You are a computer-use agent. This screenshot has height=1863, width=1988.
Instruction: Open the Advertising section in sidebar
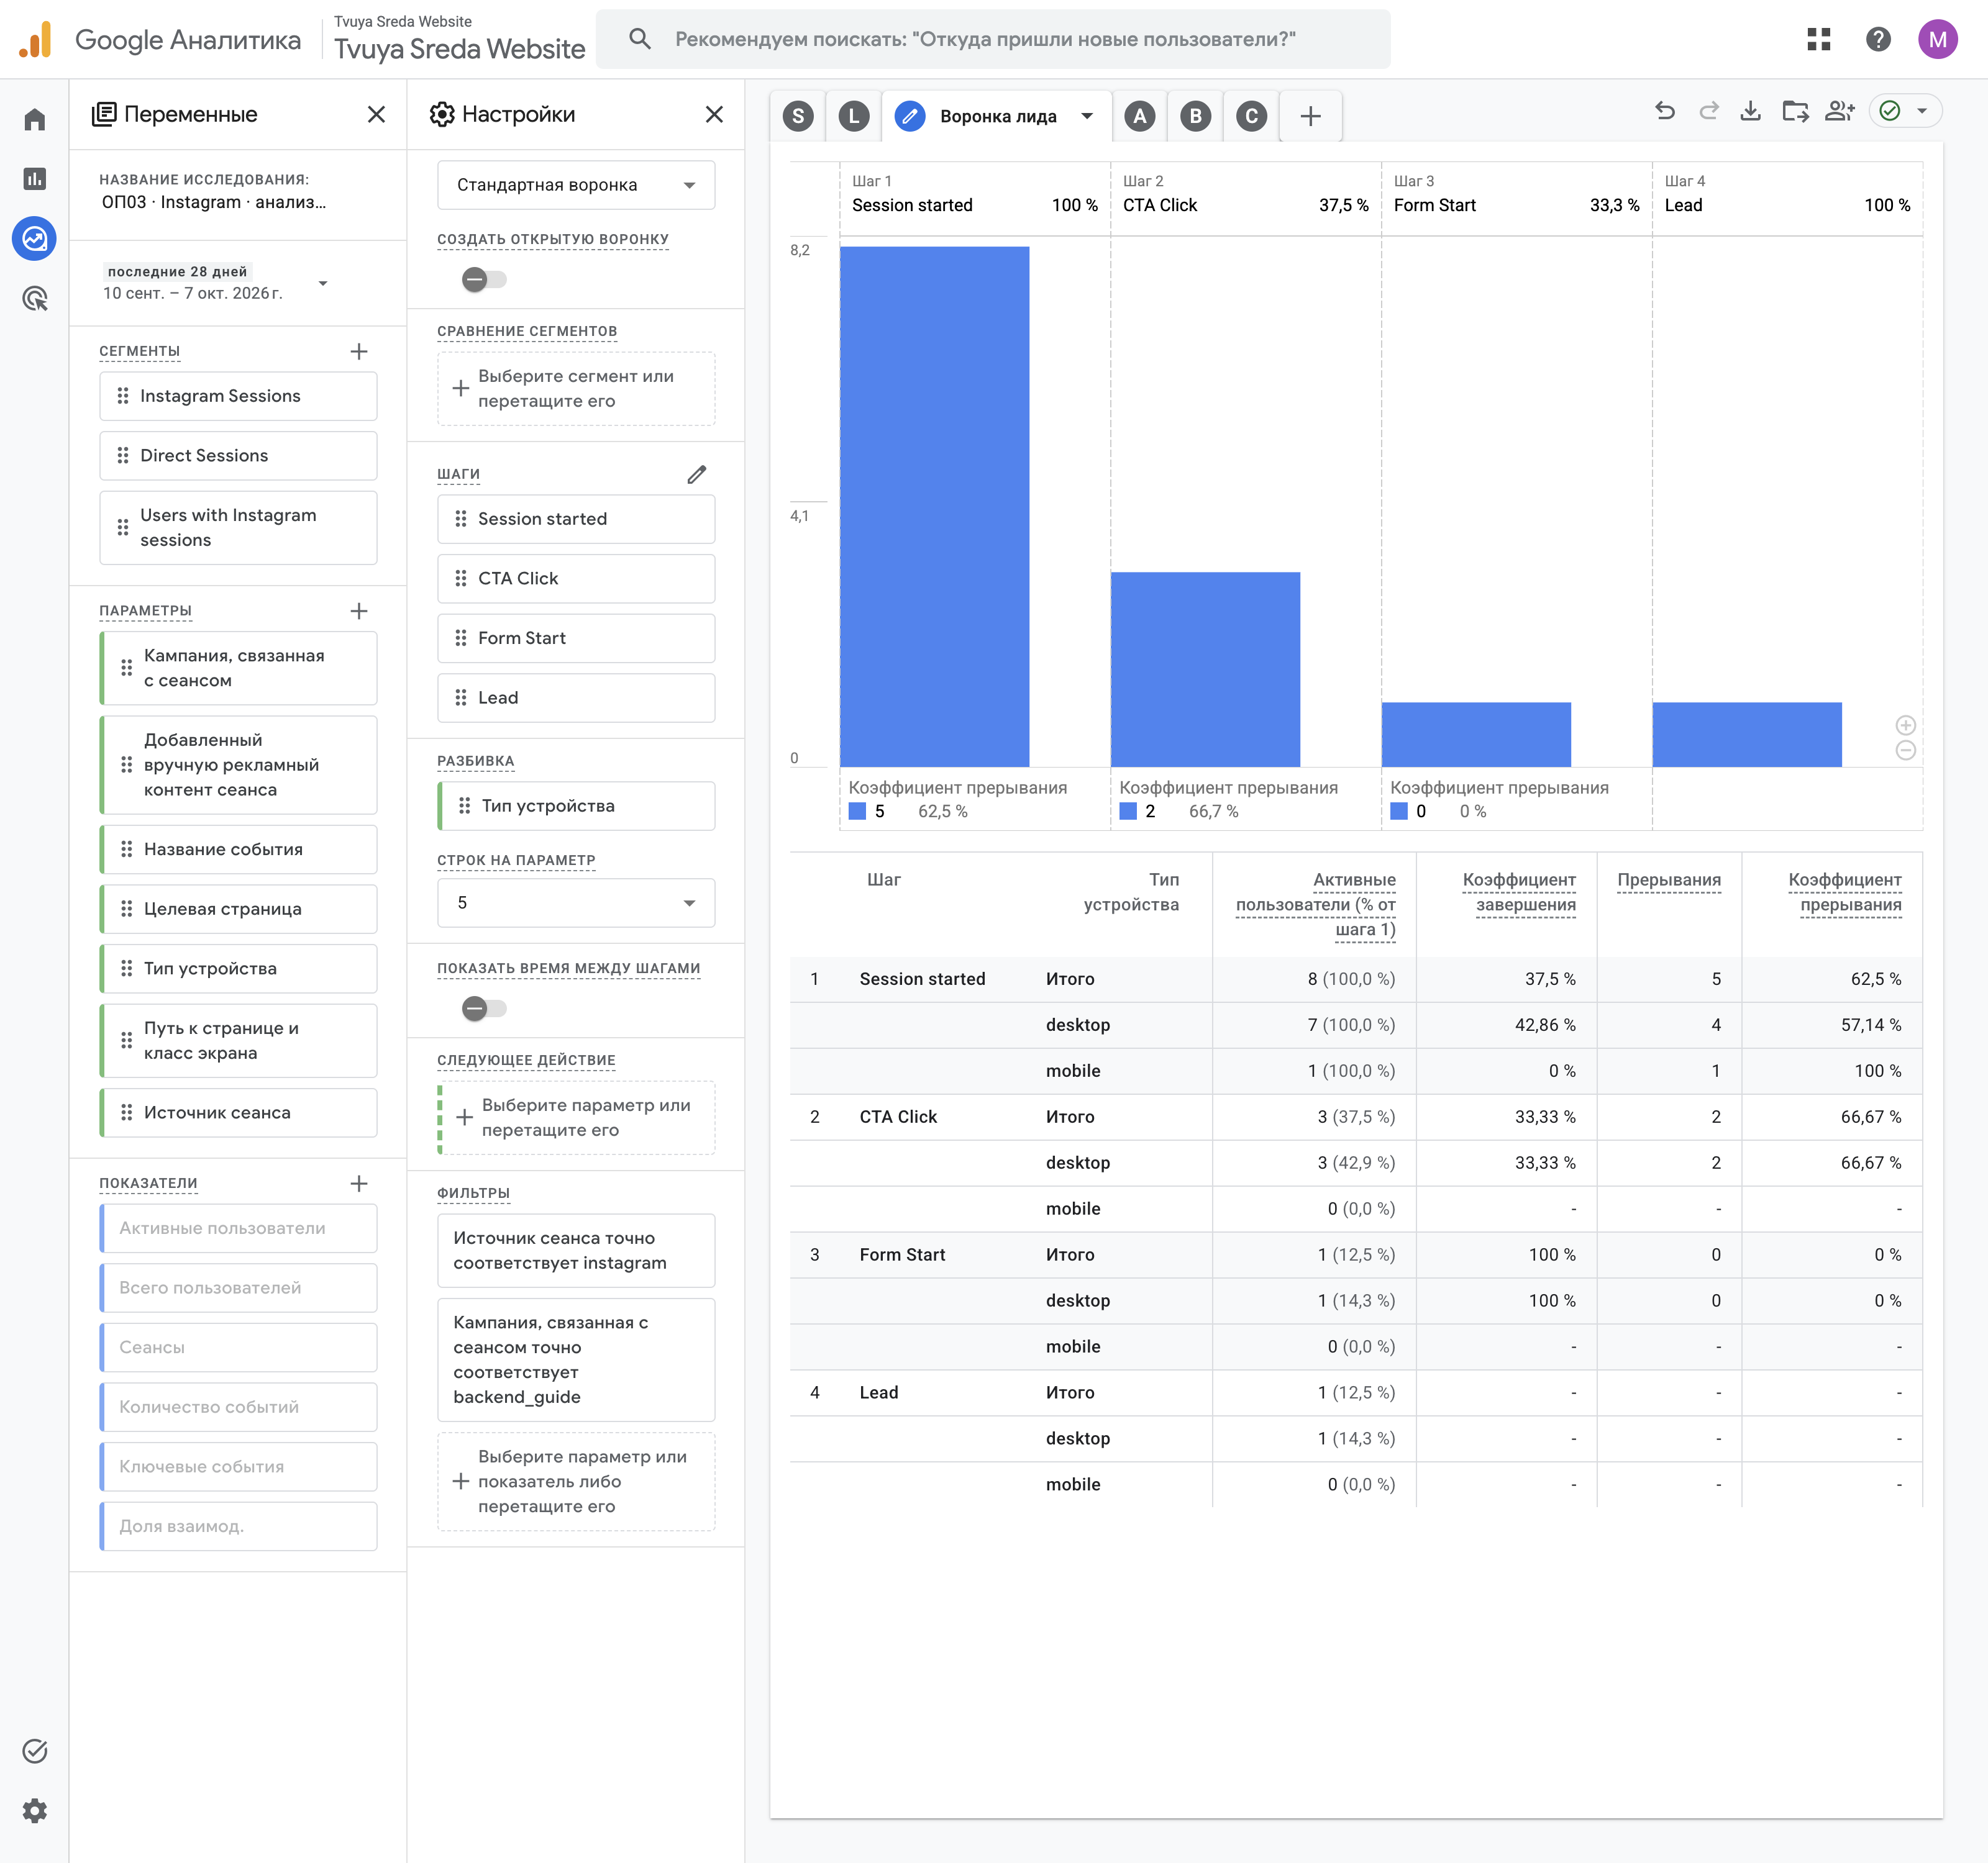(35, 298)
